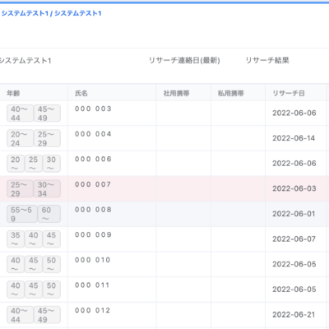Click the 40〜44 age tag in row 000 003

20,114
